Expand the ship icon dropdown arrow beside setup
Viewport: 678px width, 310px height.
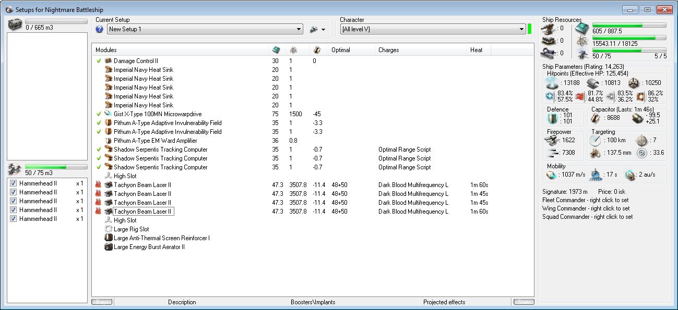[x=323, y=30]
